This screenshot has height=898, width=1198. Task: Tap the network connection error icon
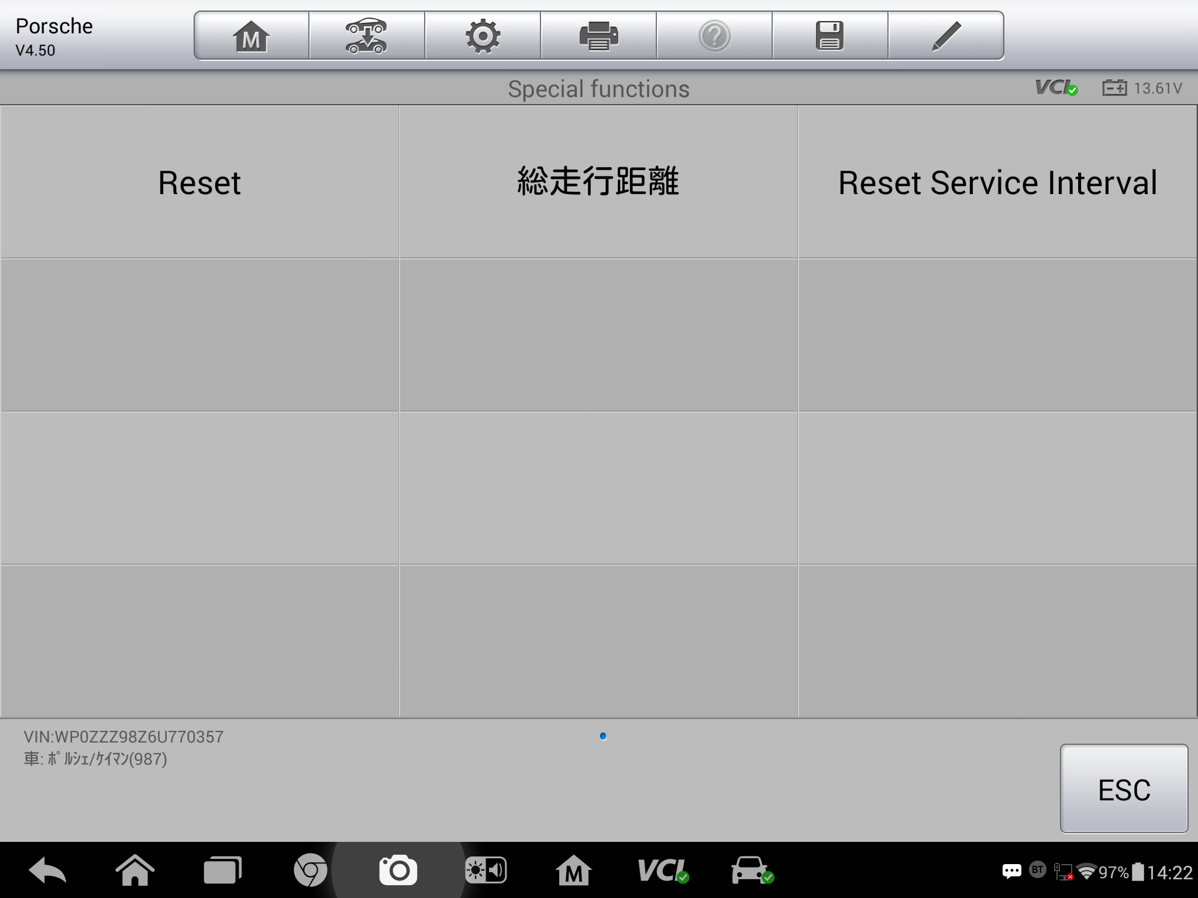pyautogui.click(x=1063, y=872)
